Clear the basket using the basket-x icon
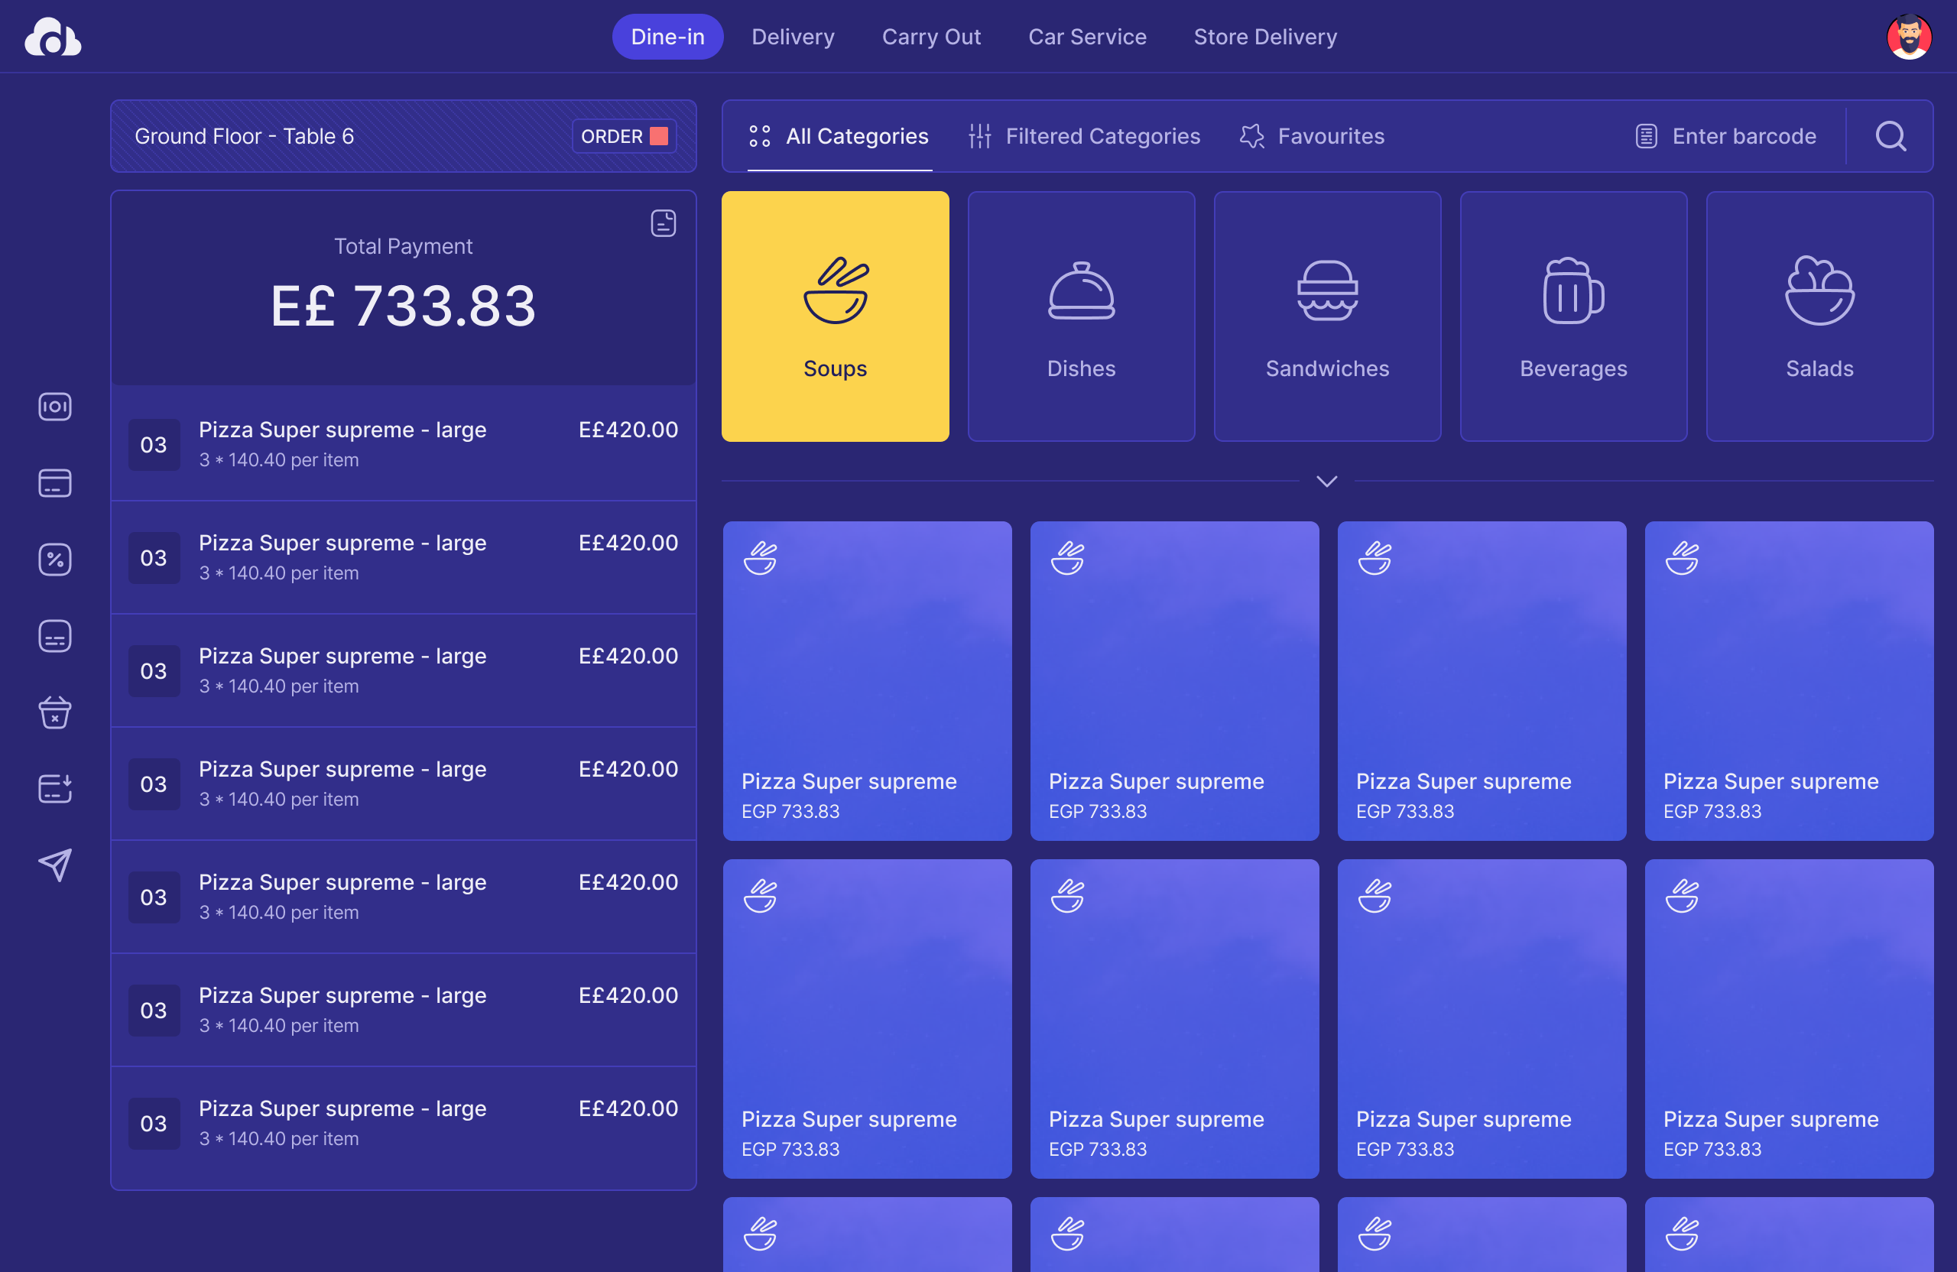This screenshot has width=1957, height=1272. 54,712
